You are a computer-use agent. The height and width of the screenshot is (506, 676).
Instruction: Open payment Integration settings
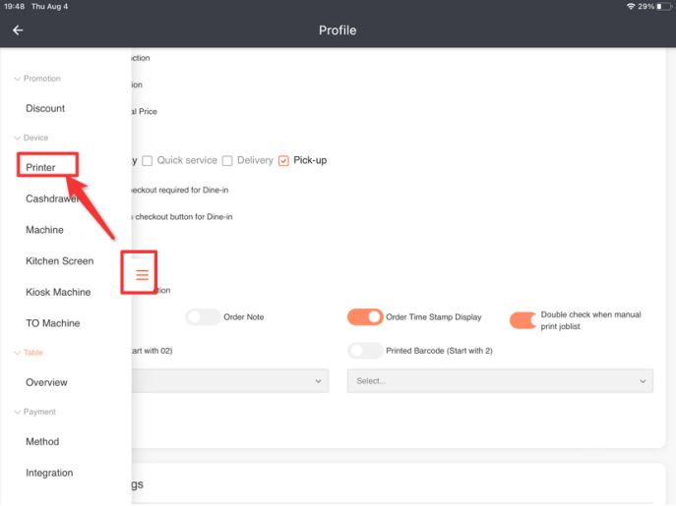coord(49,473)
